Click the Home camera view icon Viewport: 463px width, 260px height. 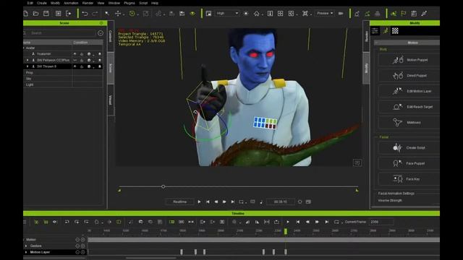(257, 14)
